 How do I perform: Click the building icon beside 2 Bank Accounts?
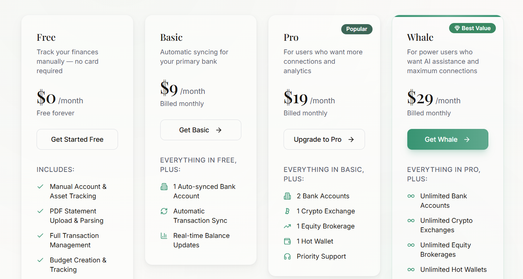click(x=287, y=196)
